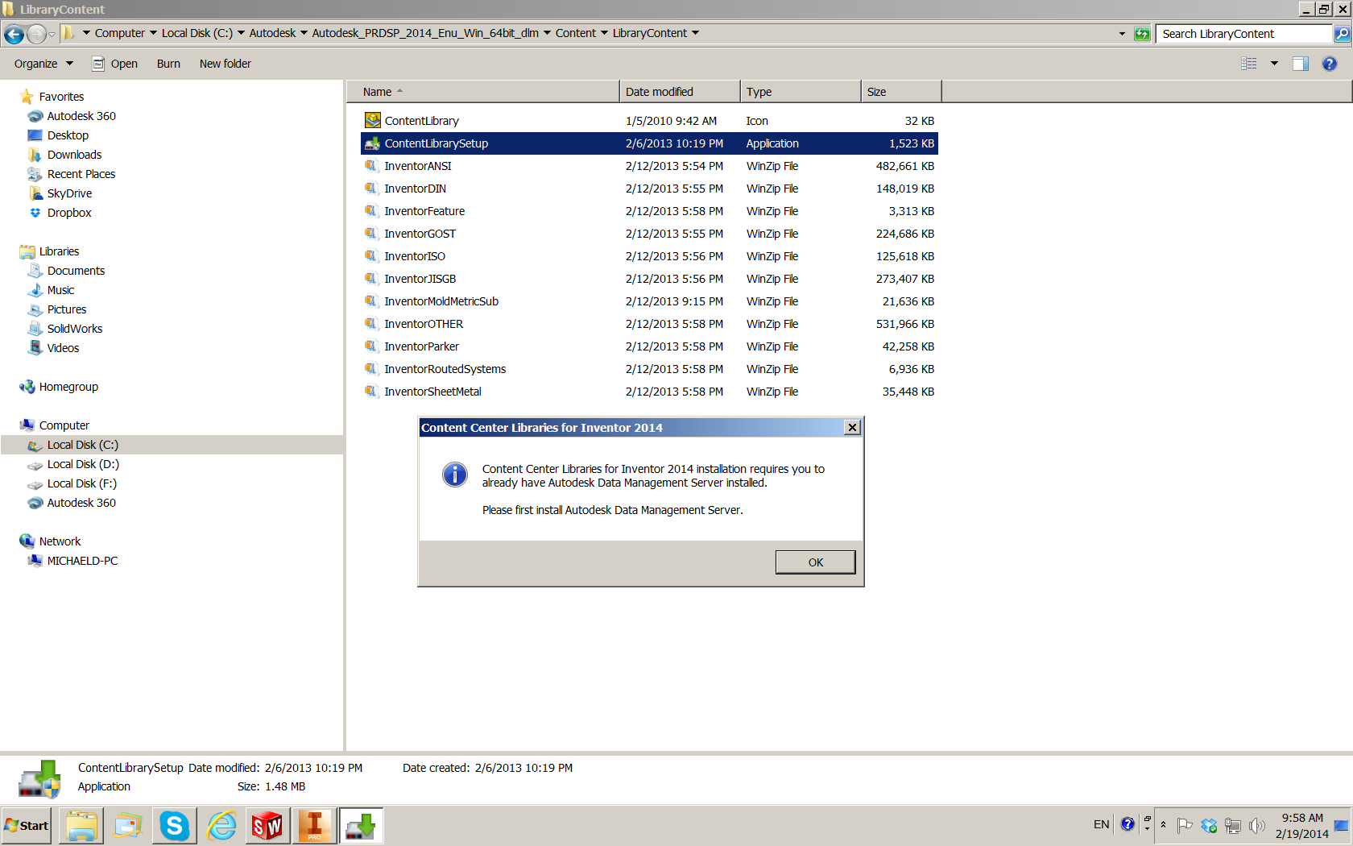Click the volume icon in system tray

click(1256, 826)
